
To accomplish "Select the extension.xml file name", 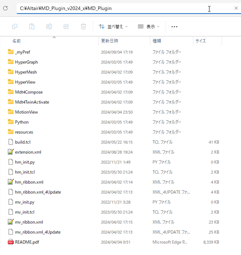I will click(x=28, y=152).
